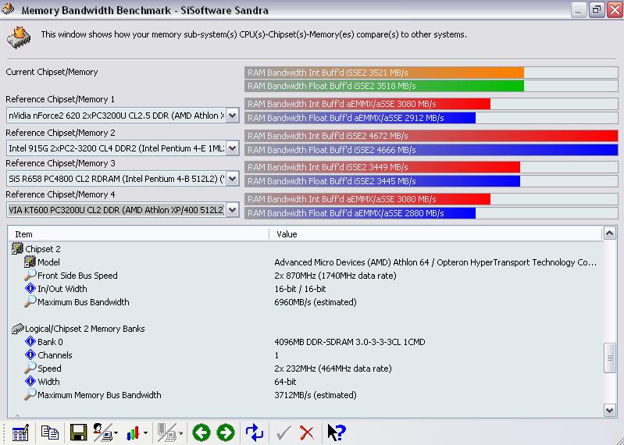624x445 pixels.
Task: Click the nVidia nForce2 620 combo box text
Action: (116, 116)
